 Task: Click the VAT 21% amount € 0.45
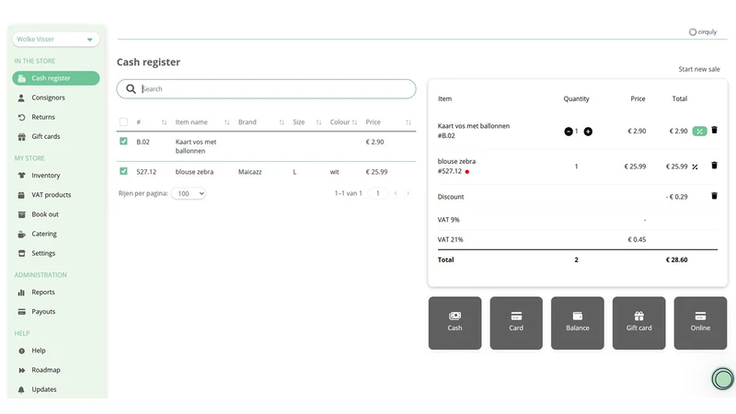point(637,239)
